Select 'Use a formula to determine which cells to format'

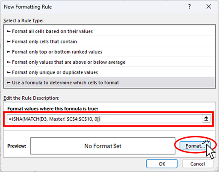(109, 83)
